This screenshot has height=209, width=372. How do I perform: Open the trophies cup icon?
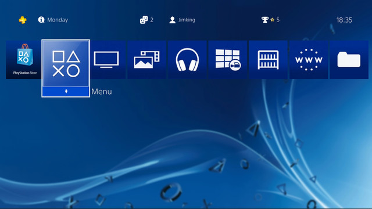coord(265,20)
